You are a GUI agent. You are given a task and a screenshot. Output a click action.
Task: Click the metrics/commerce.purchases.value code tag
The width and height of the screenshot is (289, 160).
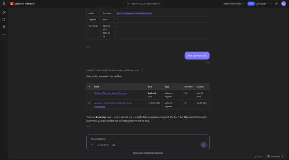click(134, 13)
